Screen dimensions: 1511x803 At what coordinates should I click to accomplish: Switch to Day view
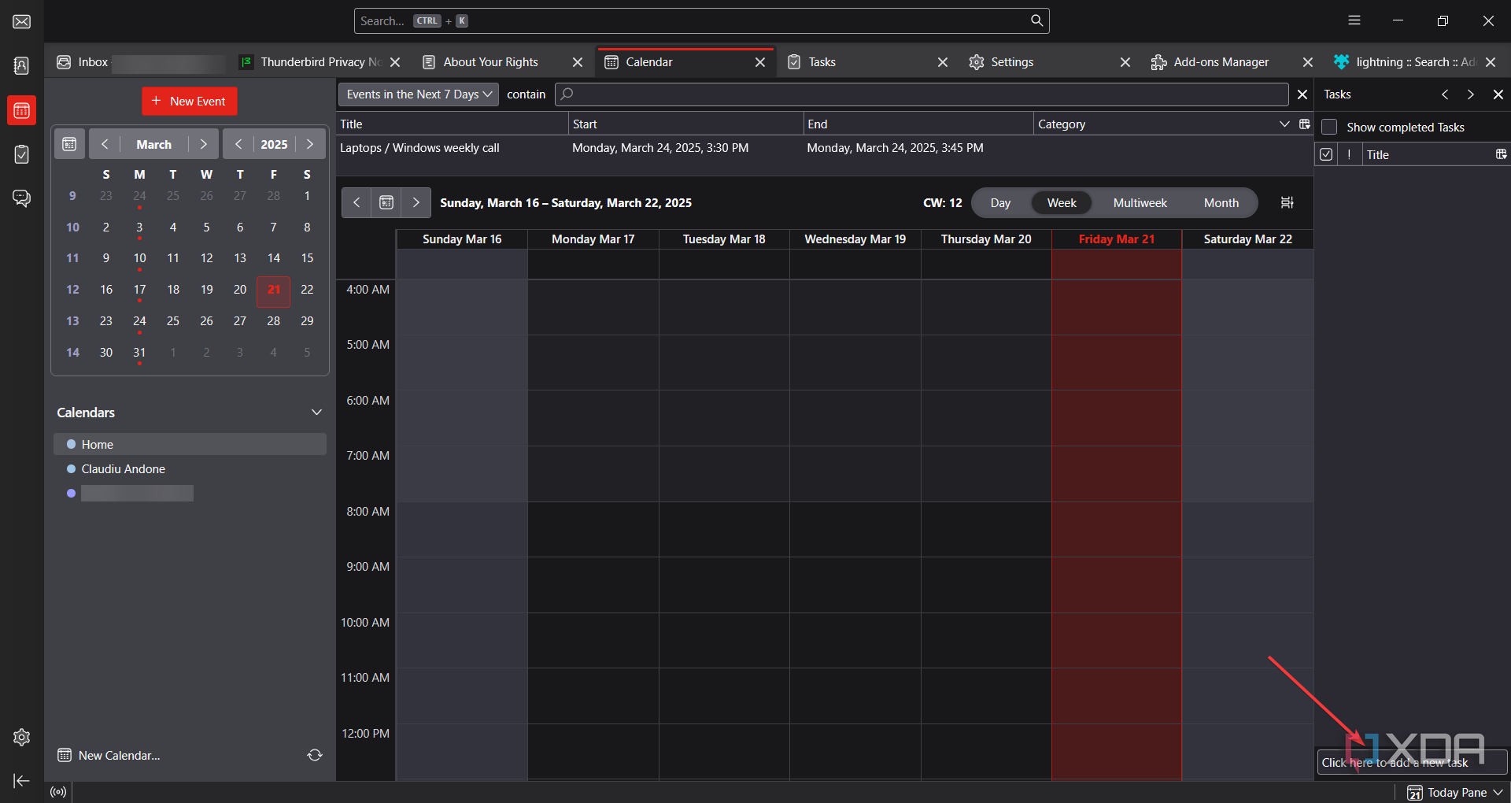[x=1000, y=202]
